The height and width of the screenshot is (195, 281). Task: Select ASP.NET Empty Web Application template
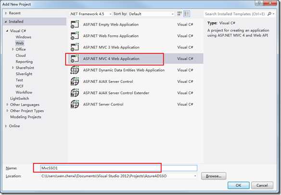click(136, 25)
